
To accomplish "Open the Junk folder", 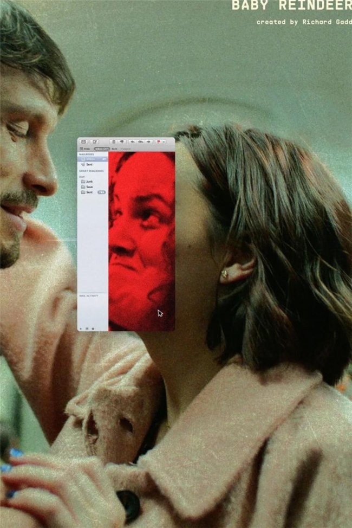I will 89,182.
